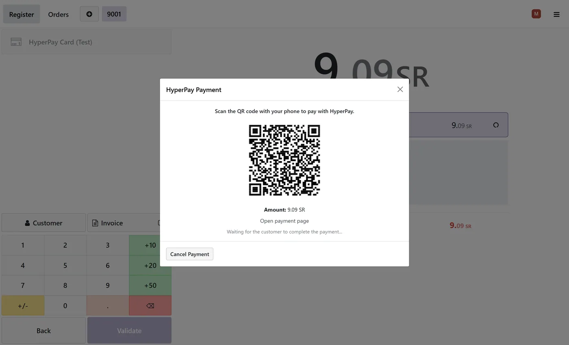Toggle sign with +/- key

(23, 306)
